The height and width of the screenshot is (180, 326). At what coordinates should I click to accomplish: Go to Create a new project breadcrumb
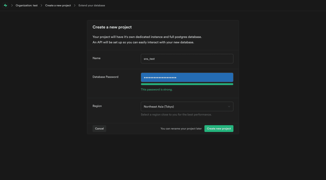pyautogui.click(x=58, y=5)
